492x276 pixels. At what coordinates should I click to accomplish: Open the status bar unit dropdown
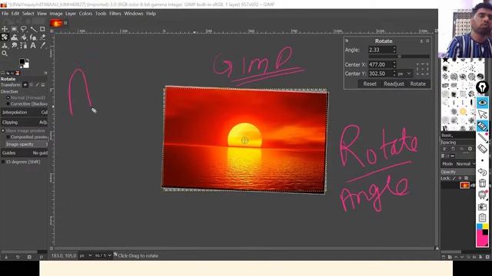85,255
